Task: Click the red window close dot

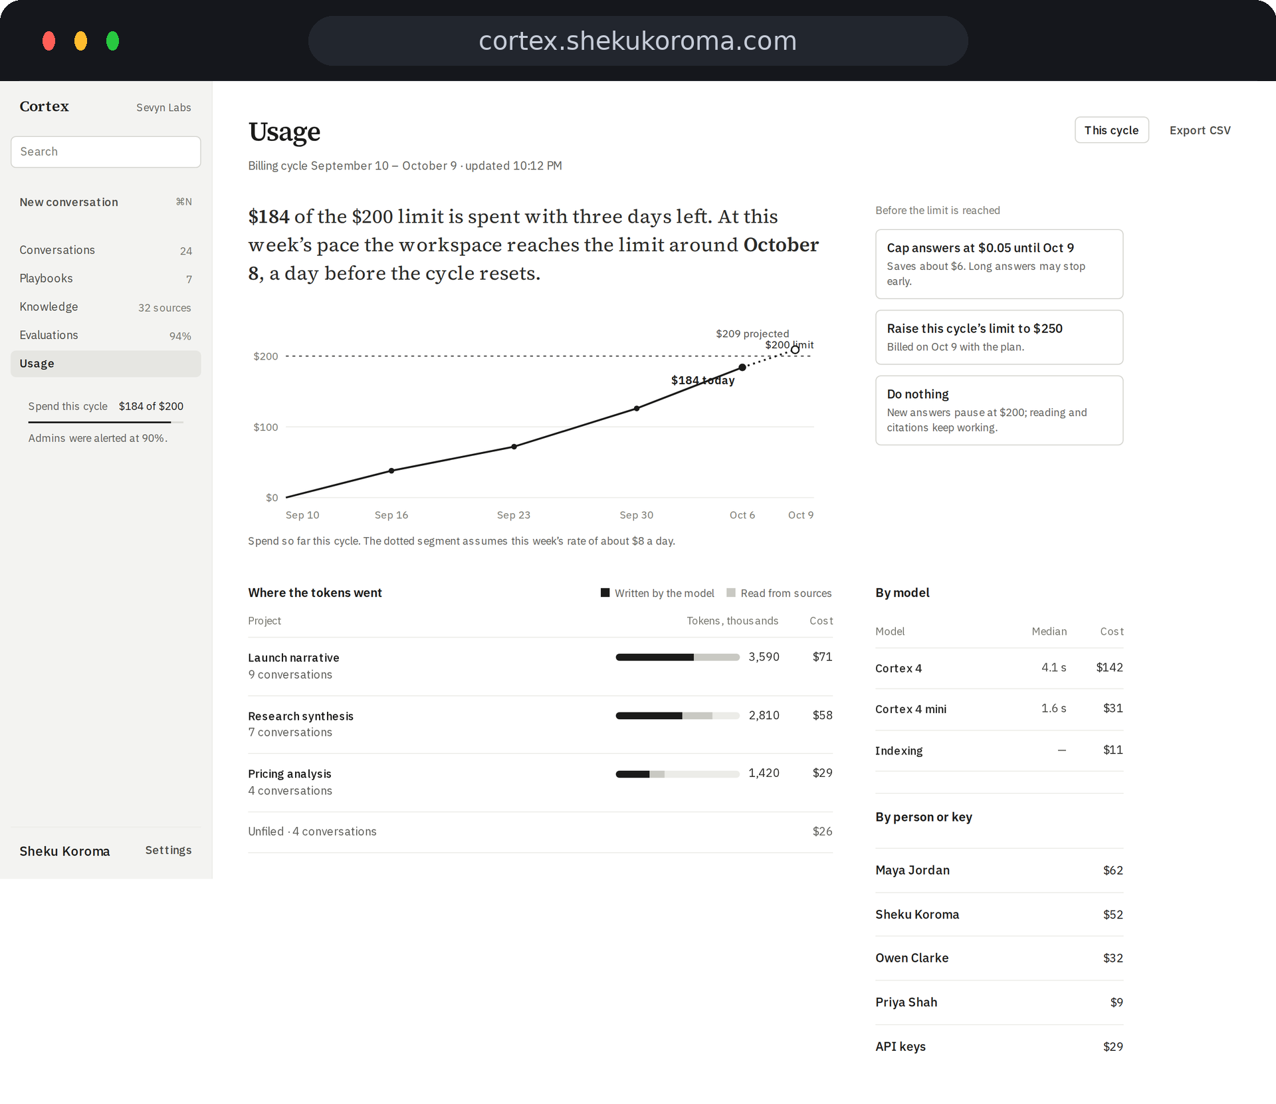Action: [49, 41]
